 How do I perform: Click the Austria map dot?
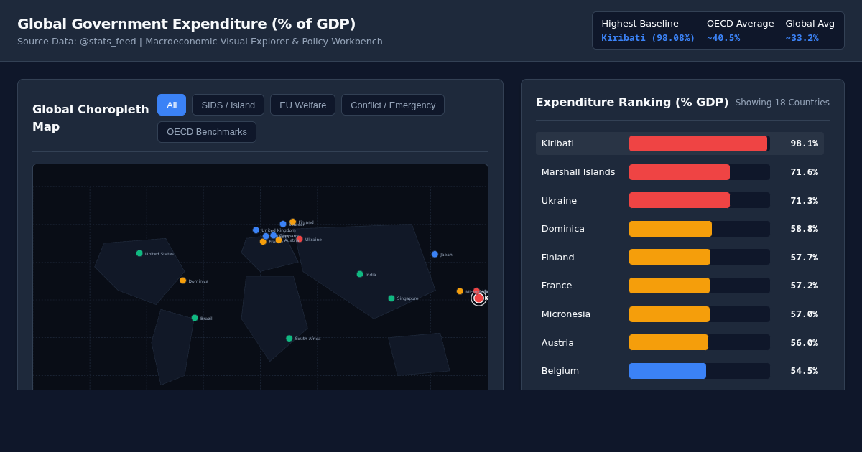[x=279, y=240]
